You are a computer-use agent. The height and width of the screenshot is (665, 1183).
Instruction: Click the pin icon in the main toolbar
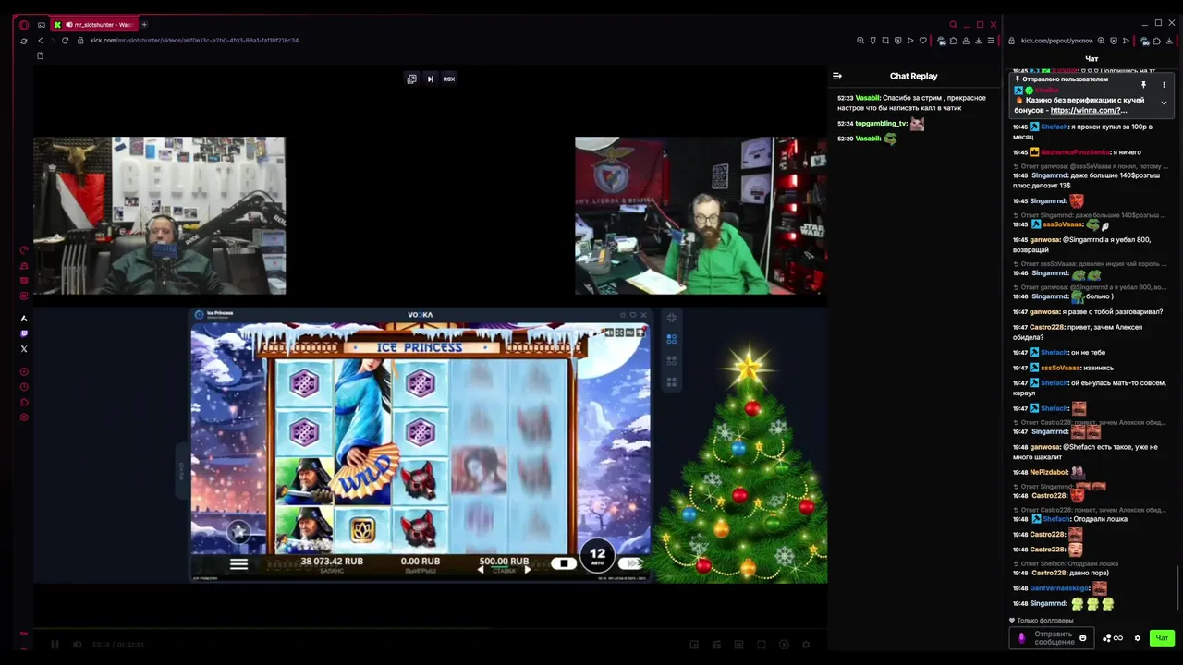pyautogui.click(x=872, y=41)
